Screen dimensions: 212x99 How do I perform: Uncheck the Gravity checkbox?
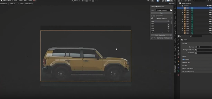[x=184, y=60]
